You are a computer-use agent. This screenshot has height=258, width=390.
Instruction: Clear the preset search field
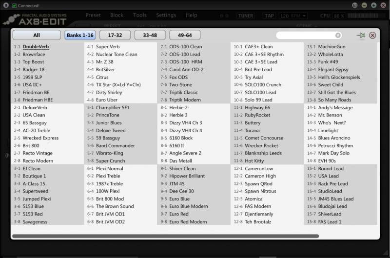338,35
